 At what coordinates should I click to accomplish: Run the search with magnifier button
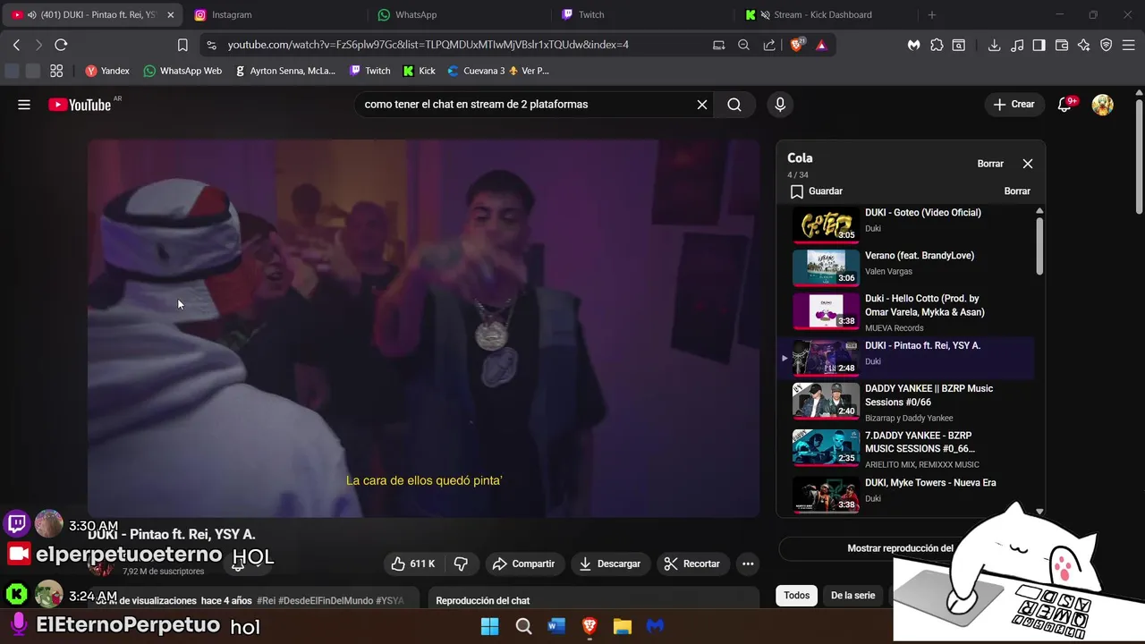point(734,105)
